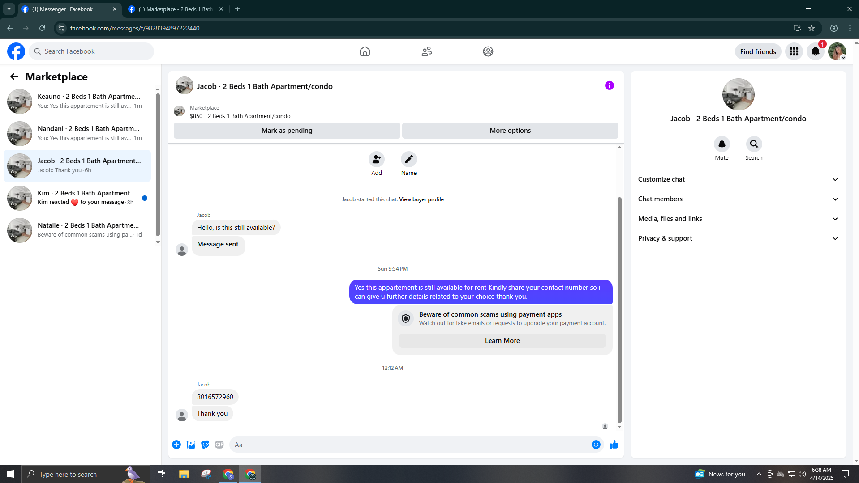Image resolution: width=859 pixels, height=483 pixels.
Task: Open the Keauno conversation
Action: pyautogui.click(x=77, y=102)
